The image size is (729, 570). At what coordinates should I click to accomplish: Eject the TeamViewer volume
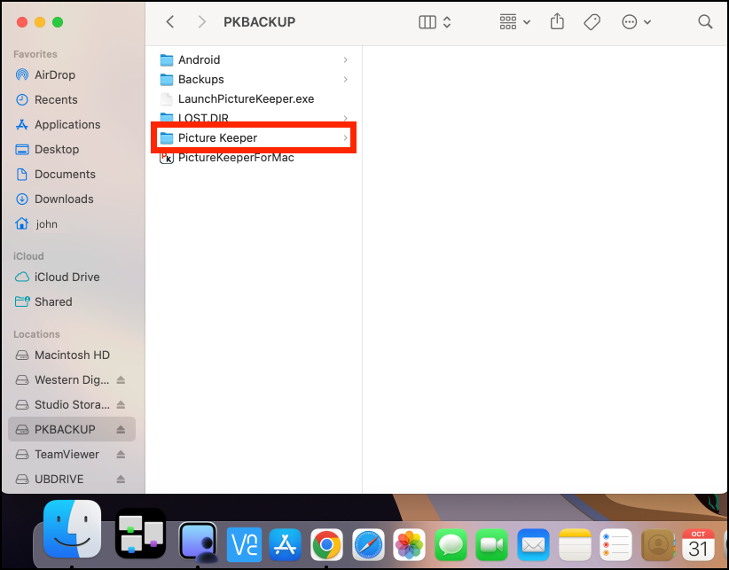121,455
